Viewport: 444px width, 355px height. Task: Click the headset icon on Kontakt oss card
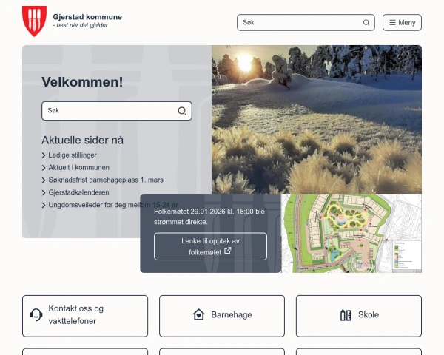click(36, 315)
